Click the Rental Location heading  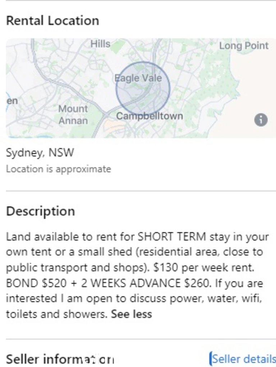(52, 20)
